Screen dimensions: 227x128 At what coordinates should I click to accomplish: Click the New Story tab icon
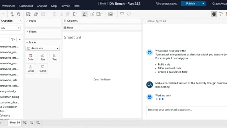38,123
